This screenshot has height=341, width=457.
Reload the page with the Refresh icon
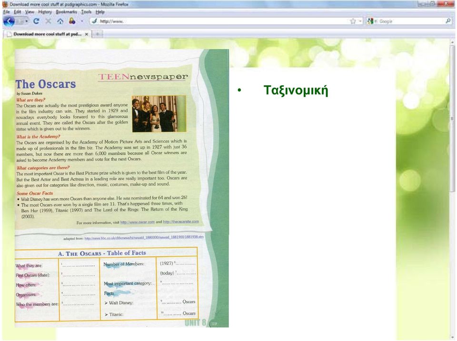tap(36, 21)
